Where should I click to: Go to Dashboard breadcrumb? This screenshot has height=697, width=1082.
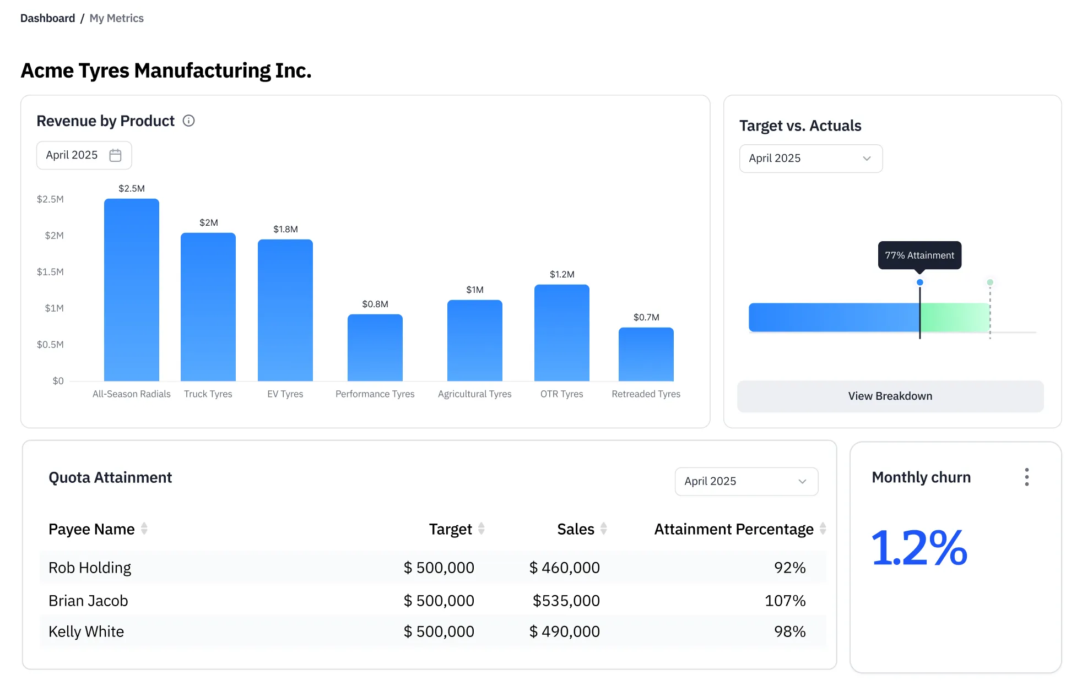click(x=47, y=18)
